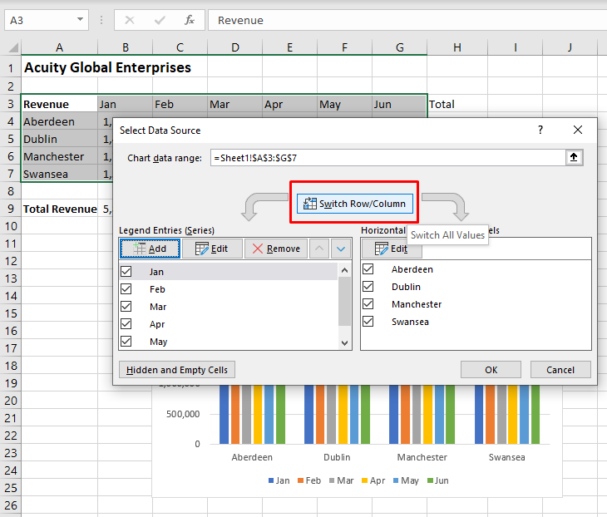
Task: Select the Revenue cell A3
Action: (x=59, y=104)
